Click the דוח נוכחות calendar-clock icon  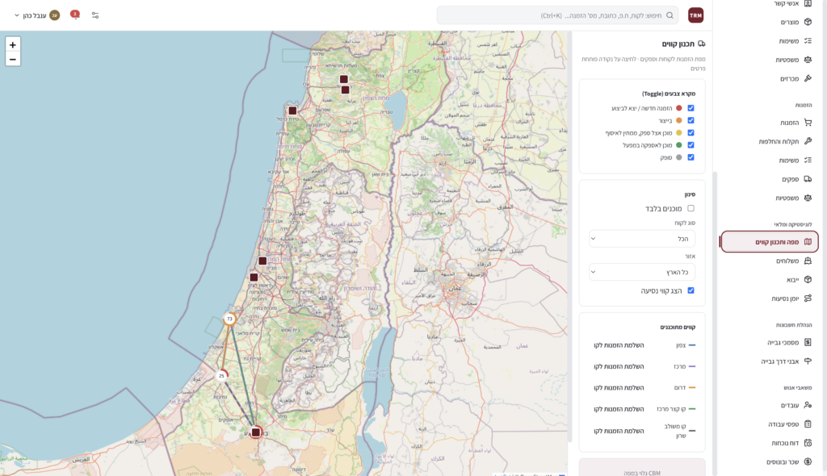808,443
